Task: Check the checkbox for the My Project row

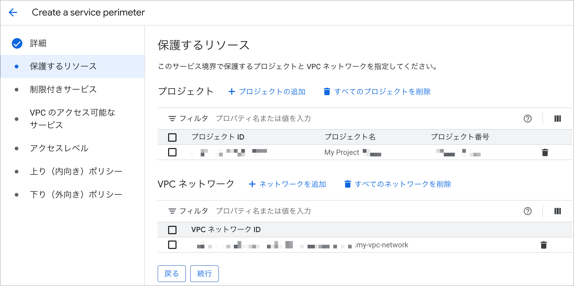Action: pyautogui.click(x=172, y=152)
